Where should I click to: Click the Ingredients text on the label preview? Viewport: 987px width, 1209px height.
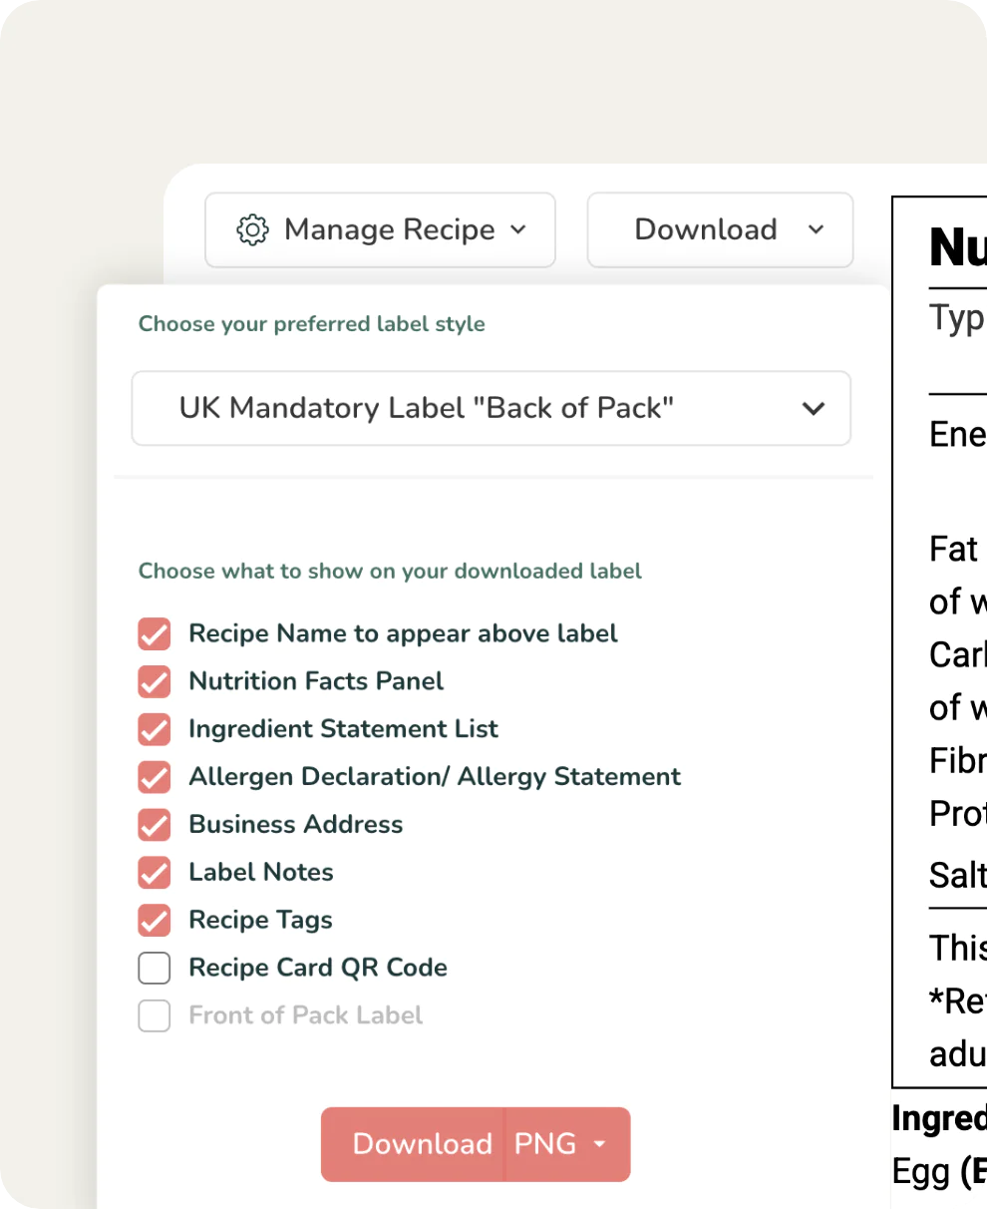pos(937,1119)
